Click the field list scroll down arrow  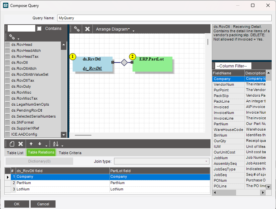(268, 187)
